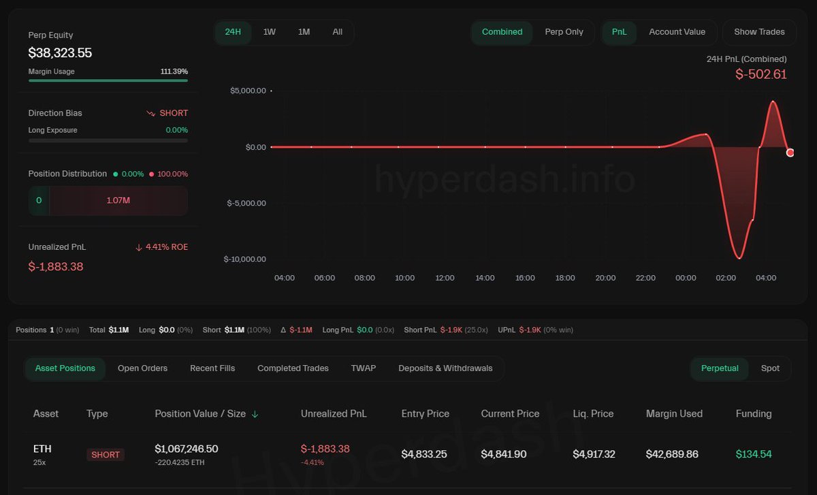Click the 25x leverage label under ETH
This screenshot has width=817, height=495.
[x=39, y=462]
